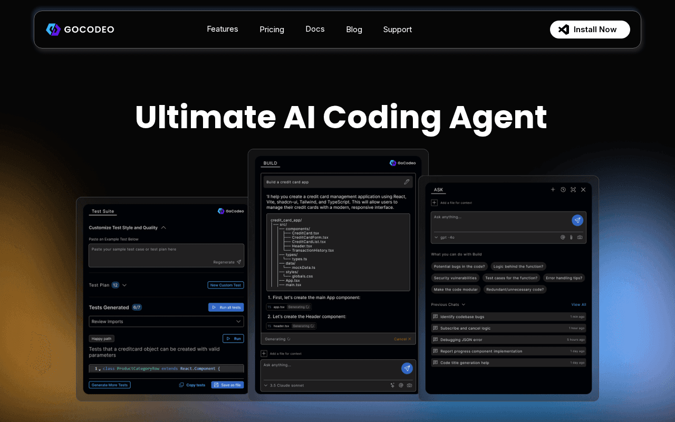Viewport: 675px width, 422px height.
Task: Click Generate More Tests button
Action: tap(110, 385)
